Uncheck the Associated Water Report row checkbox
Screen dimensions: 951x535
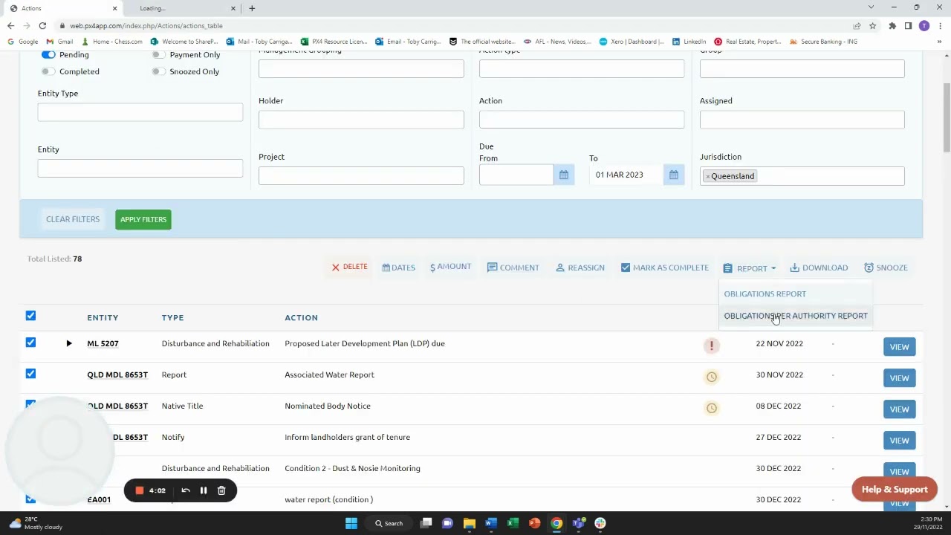(30, 374)
